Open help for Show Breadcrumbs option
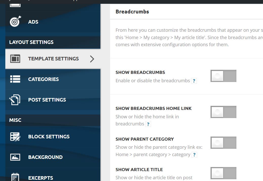This screenshot has height=181, width=263. point(194,81)
